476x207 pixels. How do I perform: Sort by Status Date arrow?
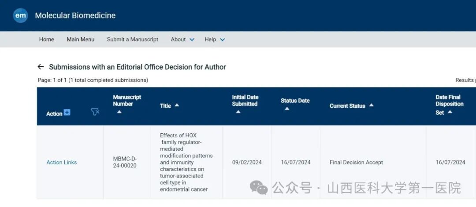tap(287, 109)
